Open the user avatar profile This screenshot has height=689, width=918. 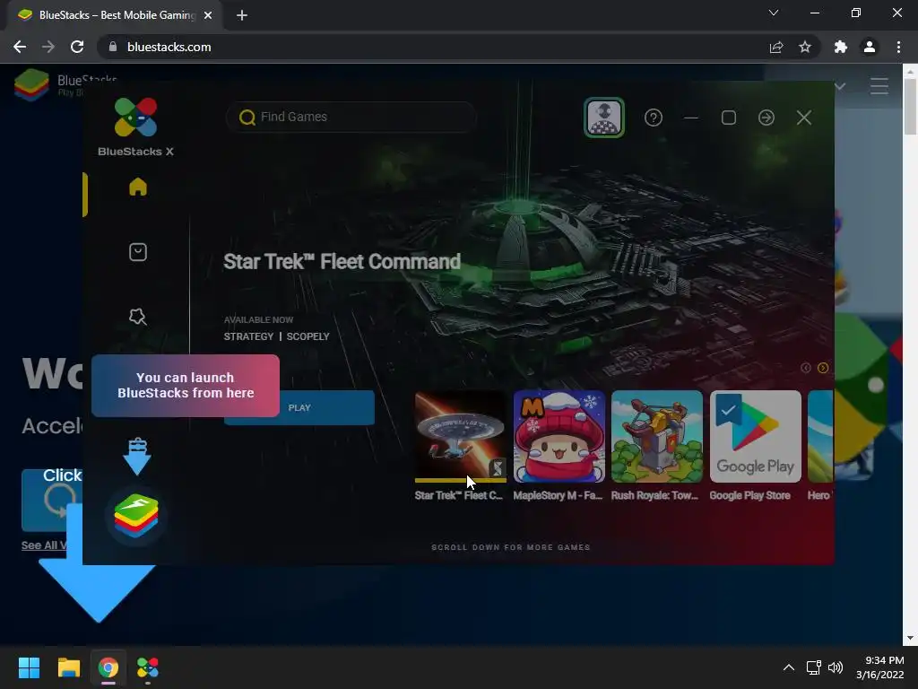[x=603, y=118]
